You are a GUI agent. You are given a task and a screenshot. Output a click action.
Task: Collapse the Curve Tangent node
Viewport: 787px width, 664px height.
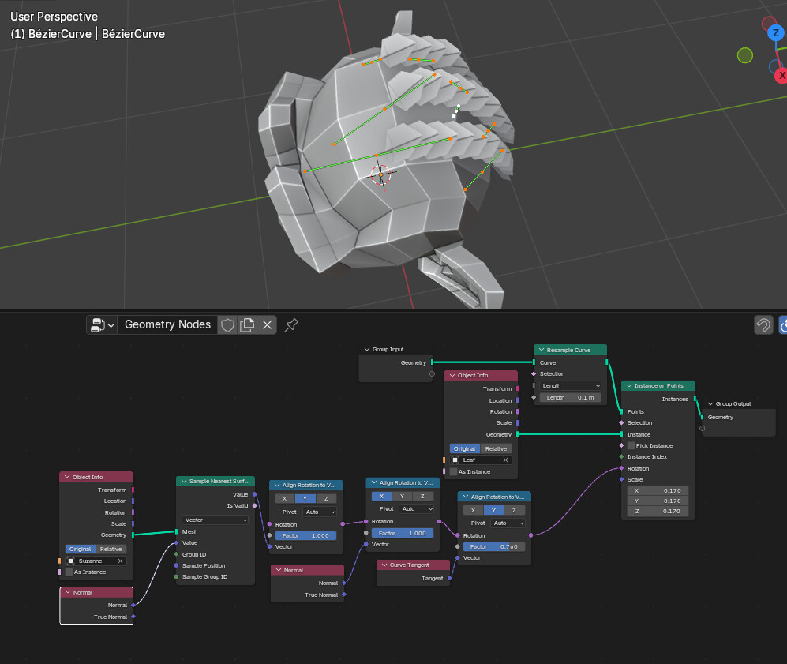coord(384,565)
